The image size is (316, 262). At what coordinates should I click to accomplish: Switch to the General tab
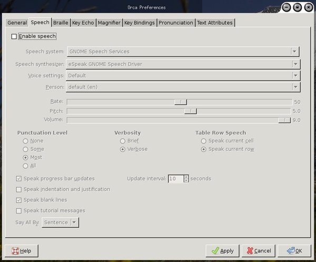coord(17,23)
